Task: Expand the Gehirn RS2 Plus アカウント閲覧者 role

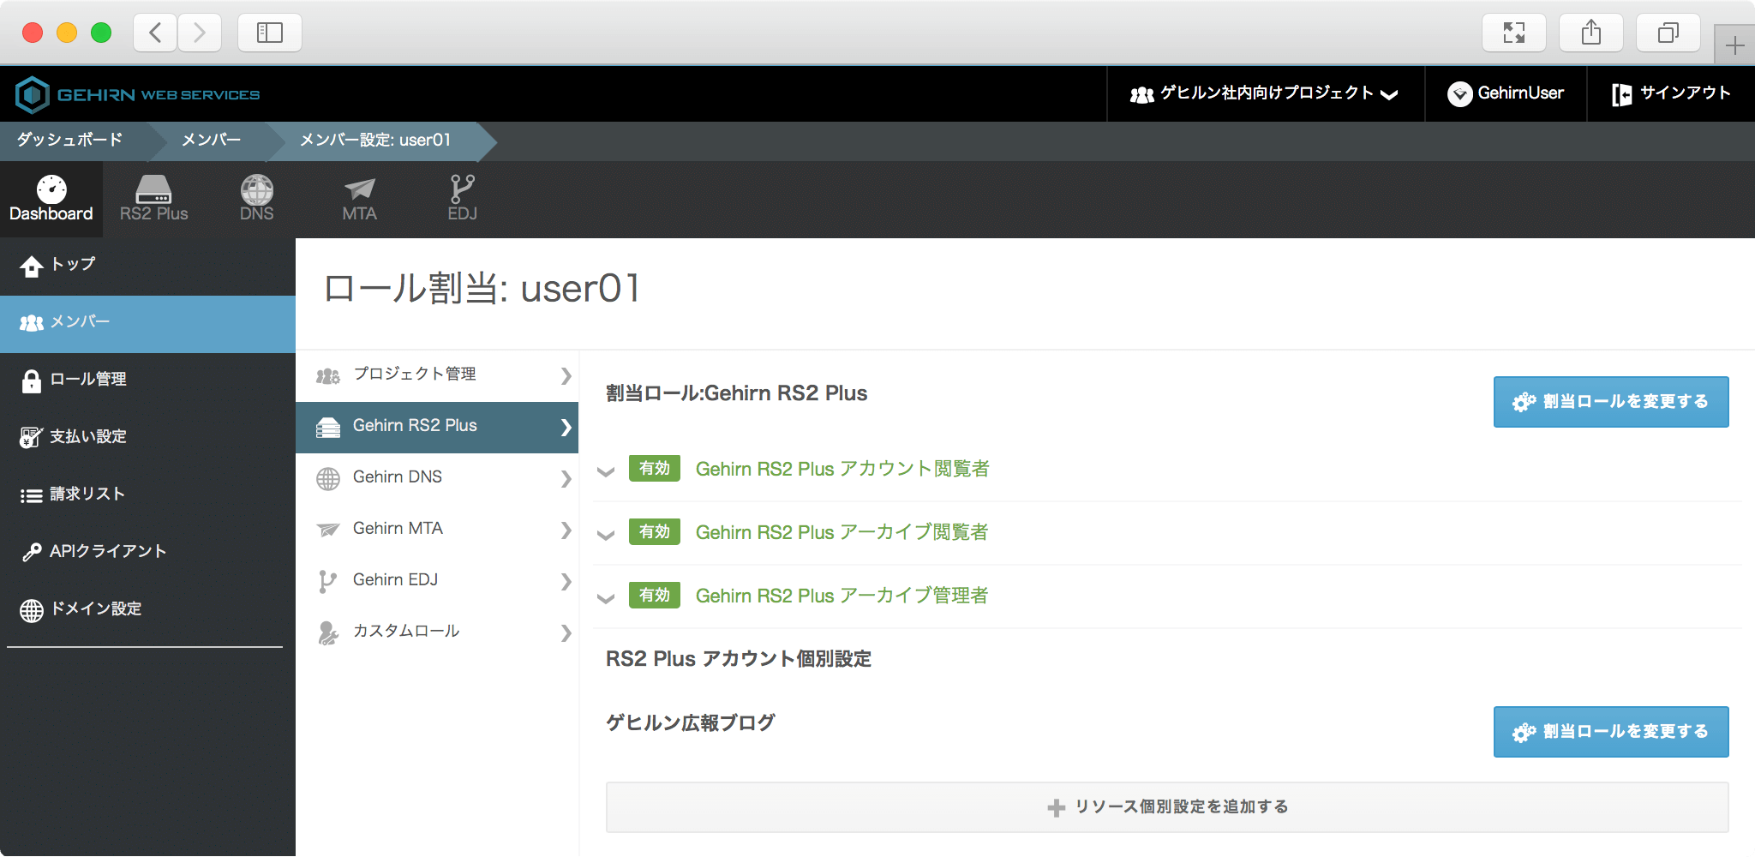Action: click(x=606, y=470)
